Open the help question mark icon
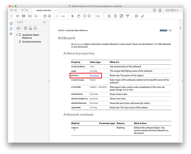191x154 pixels. tap(154, 10)
